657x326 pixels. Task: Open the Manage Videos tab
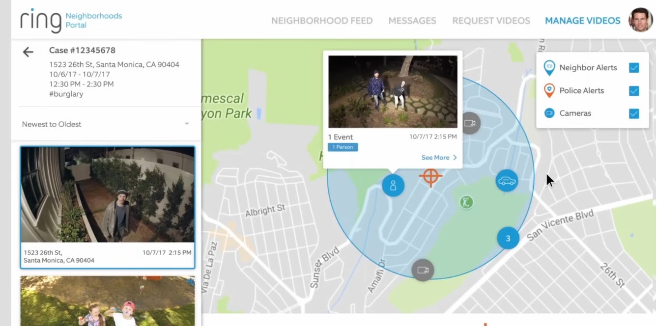click(x=582, y=21)
